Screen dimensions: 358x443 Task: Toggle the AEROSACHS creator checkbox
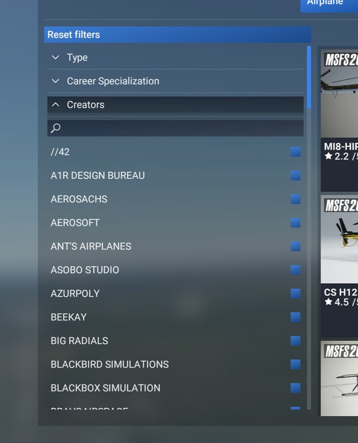(x=295, y=199)
